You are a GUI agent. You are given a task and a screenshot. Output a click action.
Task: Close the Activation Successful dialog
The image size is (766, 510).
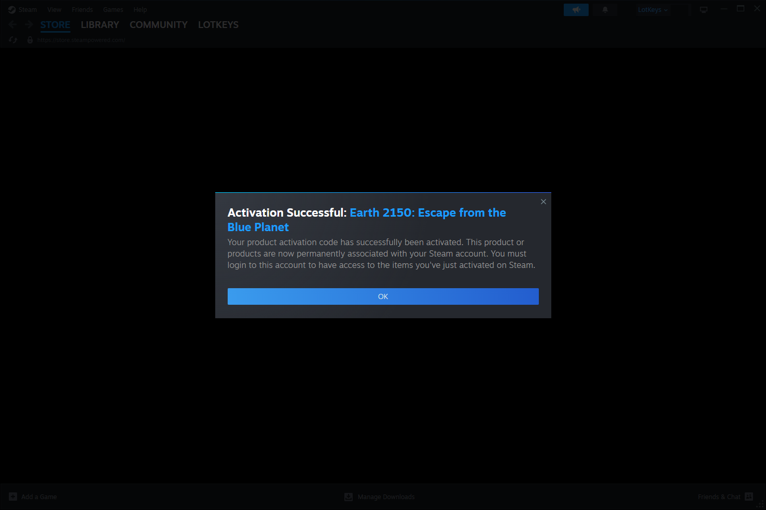544,202
